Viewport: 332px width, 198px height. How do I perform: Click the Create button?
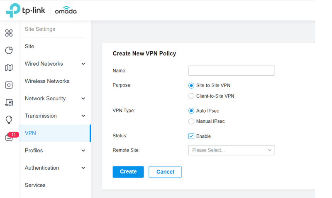pyautogui.click(x=128, y=172)
